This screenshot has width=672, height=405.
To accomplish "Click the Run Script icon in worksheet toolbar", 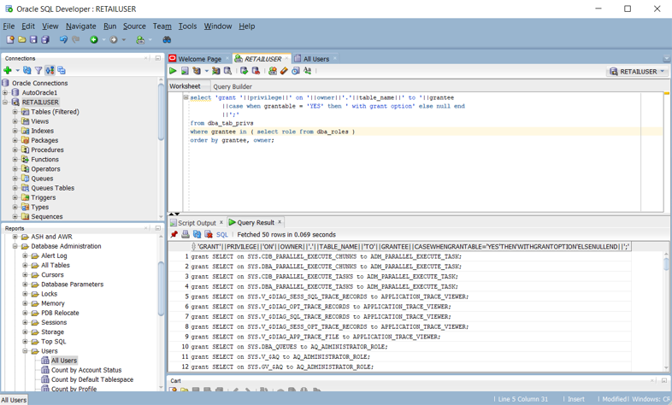I will [x=185, y=72].
